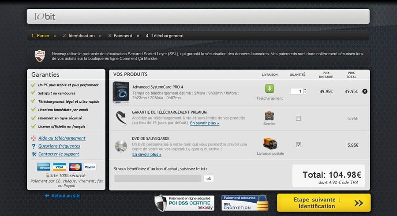Select step 4. Téléchargement
397x216 pixels.
coord(165,36)
